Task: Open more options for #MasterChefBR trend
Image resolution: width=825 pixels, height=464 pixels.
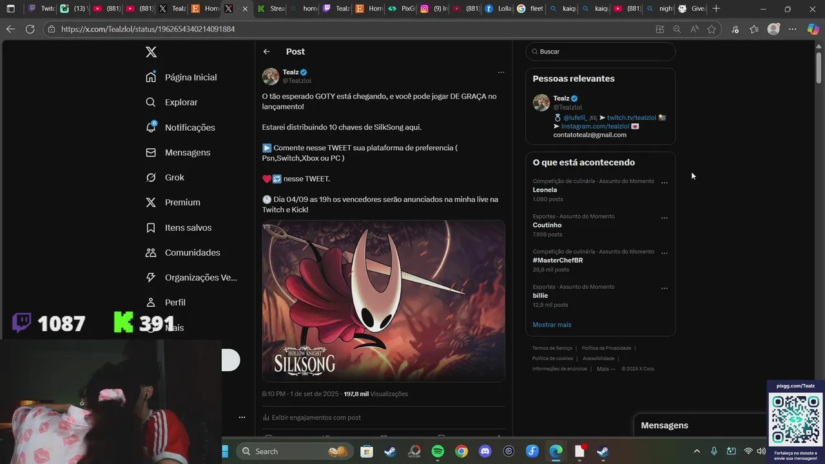Action: (x=664, y=253)
